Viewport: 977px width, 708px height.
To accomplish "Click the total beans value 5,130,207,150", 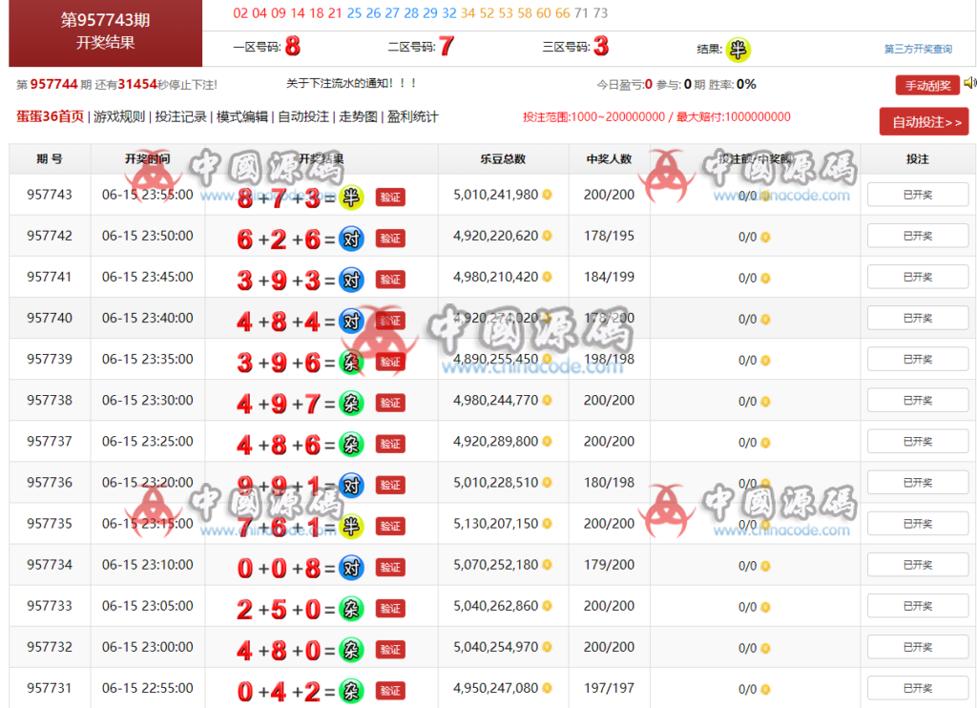I will coord(496,524).
